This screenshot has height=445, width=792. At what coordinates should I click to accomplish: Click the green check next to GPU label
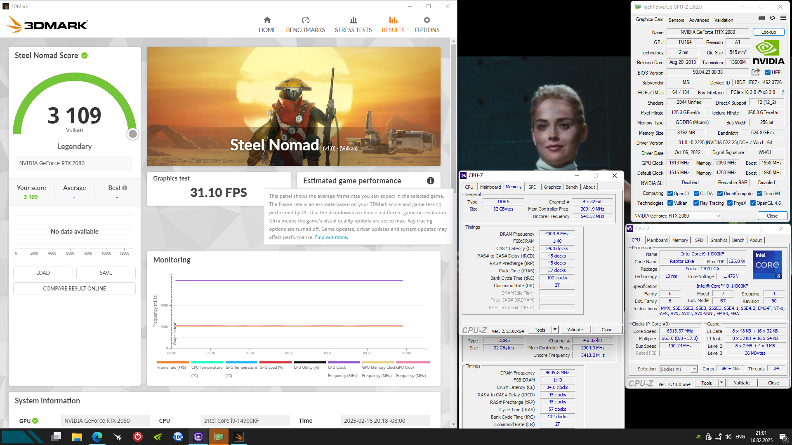[35, 421]
